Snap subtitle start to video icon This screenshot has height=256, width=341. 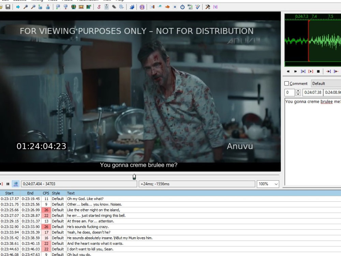58,7
